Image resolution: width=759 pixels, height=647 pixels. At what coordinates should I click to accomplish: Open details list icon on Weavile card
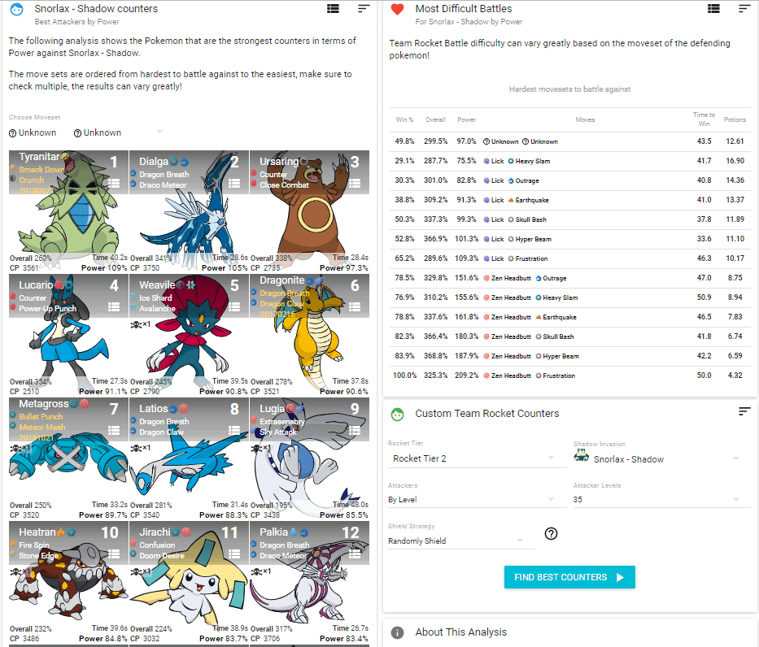[234, 306]
